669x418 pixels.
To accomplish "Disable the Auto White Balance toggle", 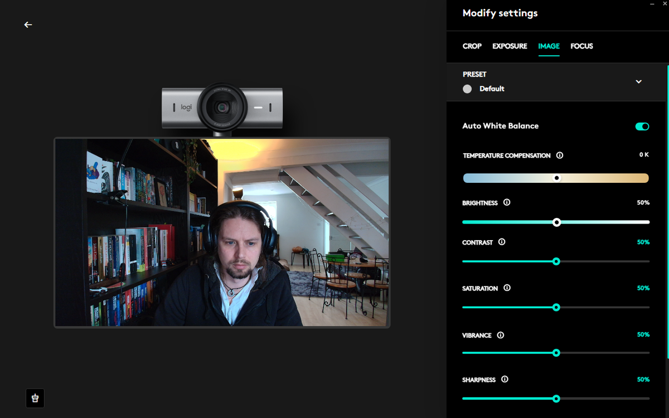I will 642,127.
